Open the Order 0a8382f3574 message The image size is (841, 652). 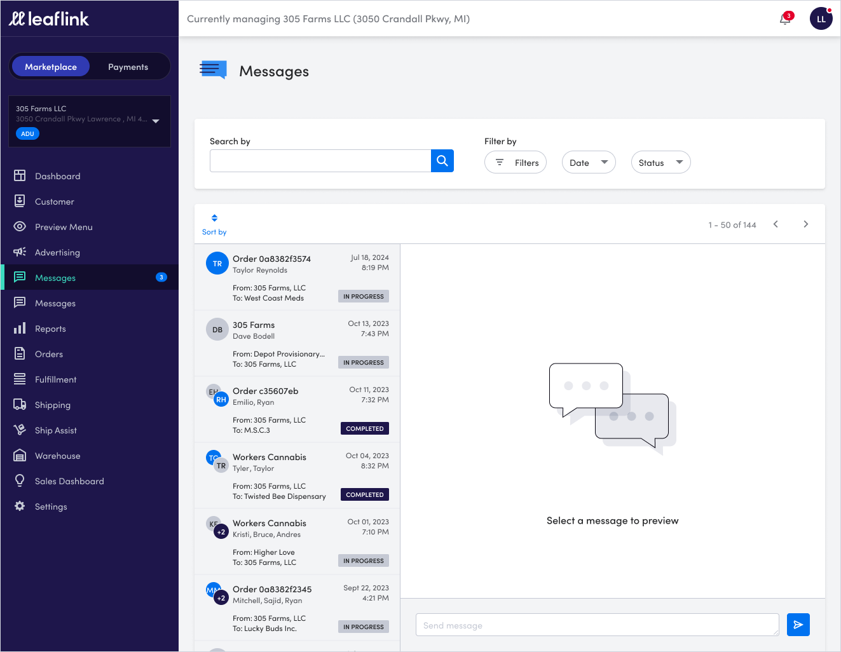(297, 277)
